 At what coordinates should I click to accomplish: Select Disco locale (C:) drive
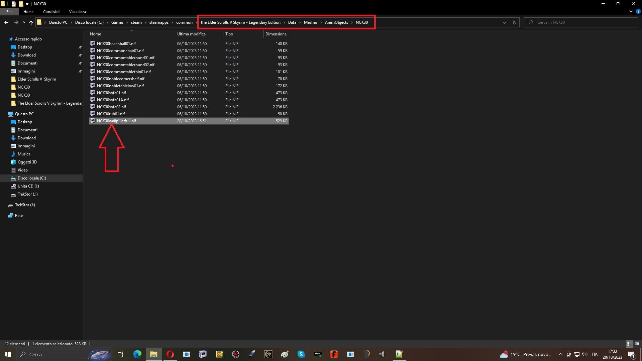click(41, 178)
